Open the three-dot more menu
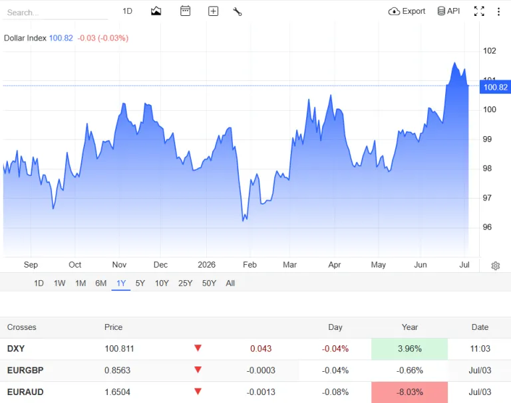 click(498, 12)
